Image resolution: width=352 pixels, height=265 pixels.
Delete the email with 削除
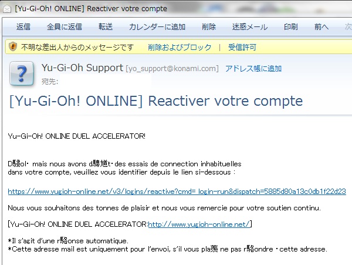click(209, 27)
